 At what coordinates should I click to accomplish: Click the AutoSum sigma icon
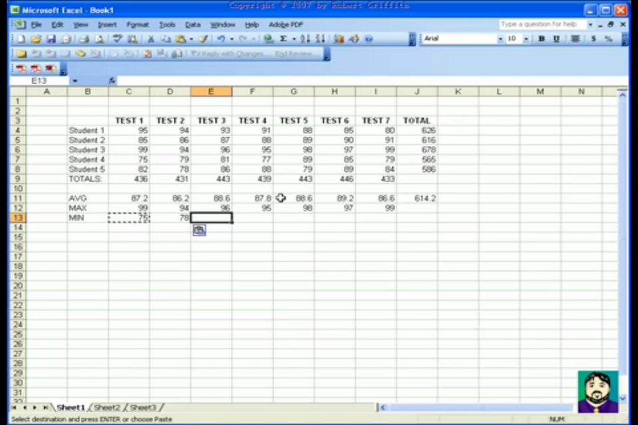[x=284, y=39]
